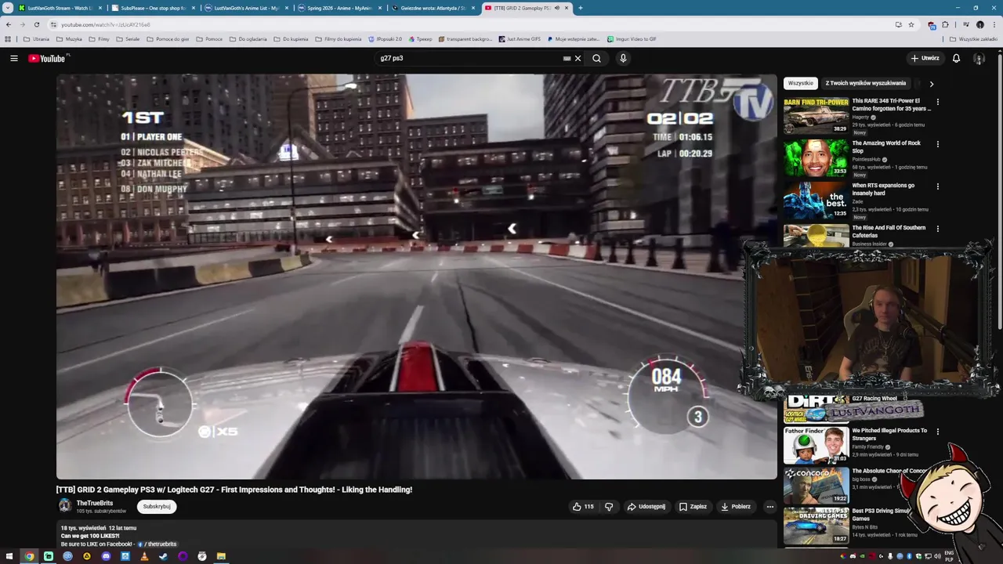This screenshot has width=1003, height=564.
Task: Open VLC from the taskbar
Action: point(144,556)
